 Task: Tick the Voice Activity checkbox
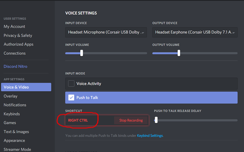pos(71,84)
